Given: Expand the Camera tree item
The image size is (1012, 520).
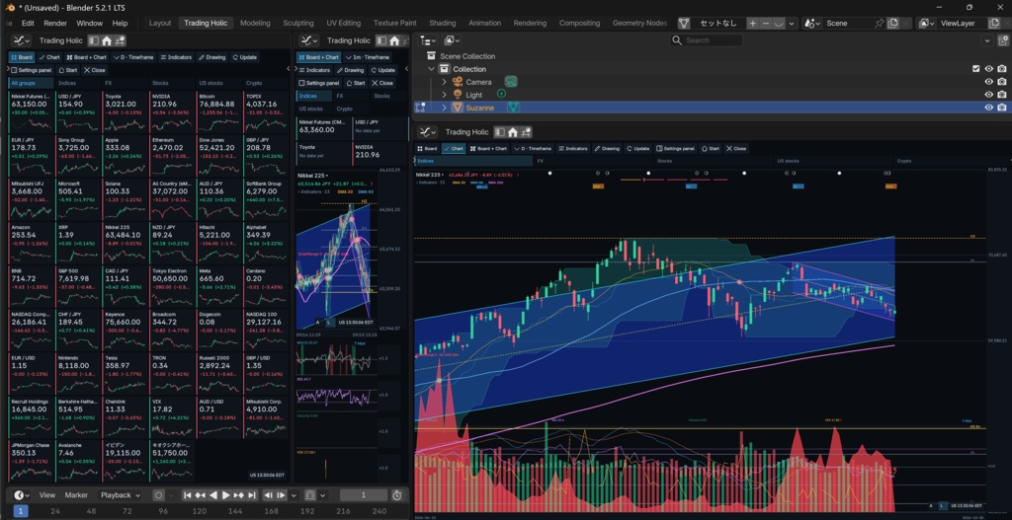Looking at the screenshot, I should 444,82.
